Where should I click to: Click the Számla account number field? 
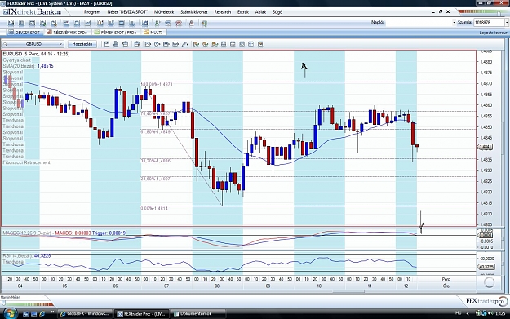(489, 23)
